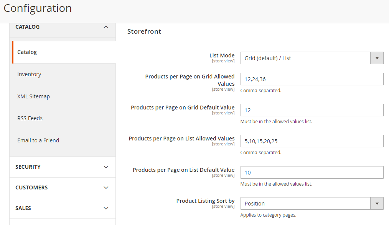This screenshot has width=389, height=225.
Task: Click the List Default Value field
Action: pyautogui.click(x=312, y=173)
